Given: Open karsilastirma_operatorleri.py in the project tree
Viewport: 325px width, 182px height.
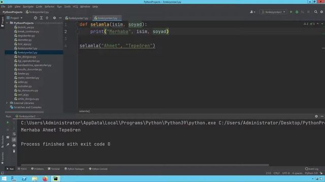Looking at the screenshot, I should (34, 65).
